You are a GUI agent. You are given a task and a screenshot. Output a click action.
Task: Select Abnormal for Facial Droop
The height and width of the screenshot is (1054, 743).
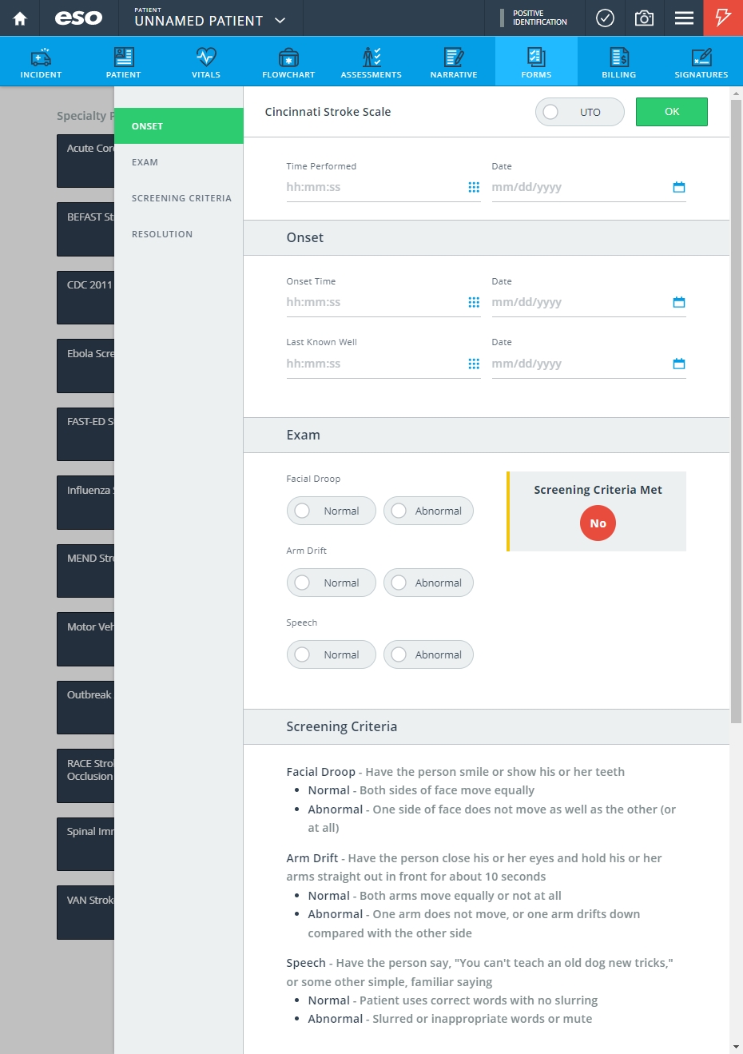tap(428, 511)
